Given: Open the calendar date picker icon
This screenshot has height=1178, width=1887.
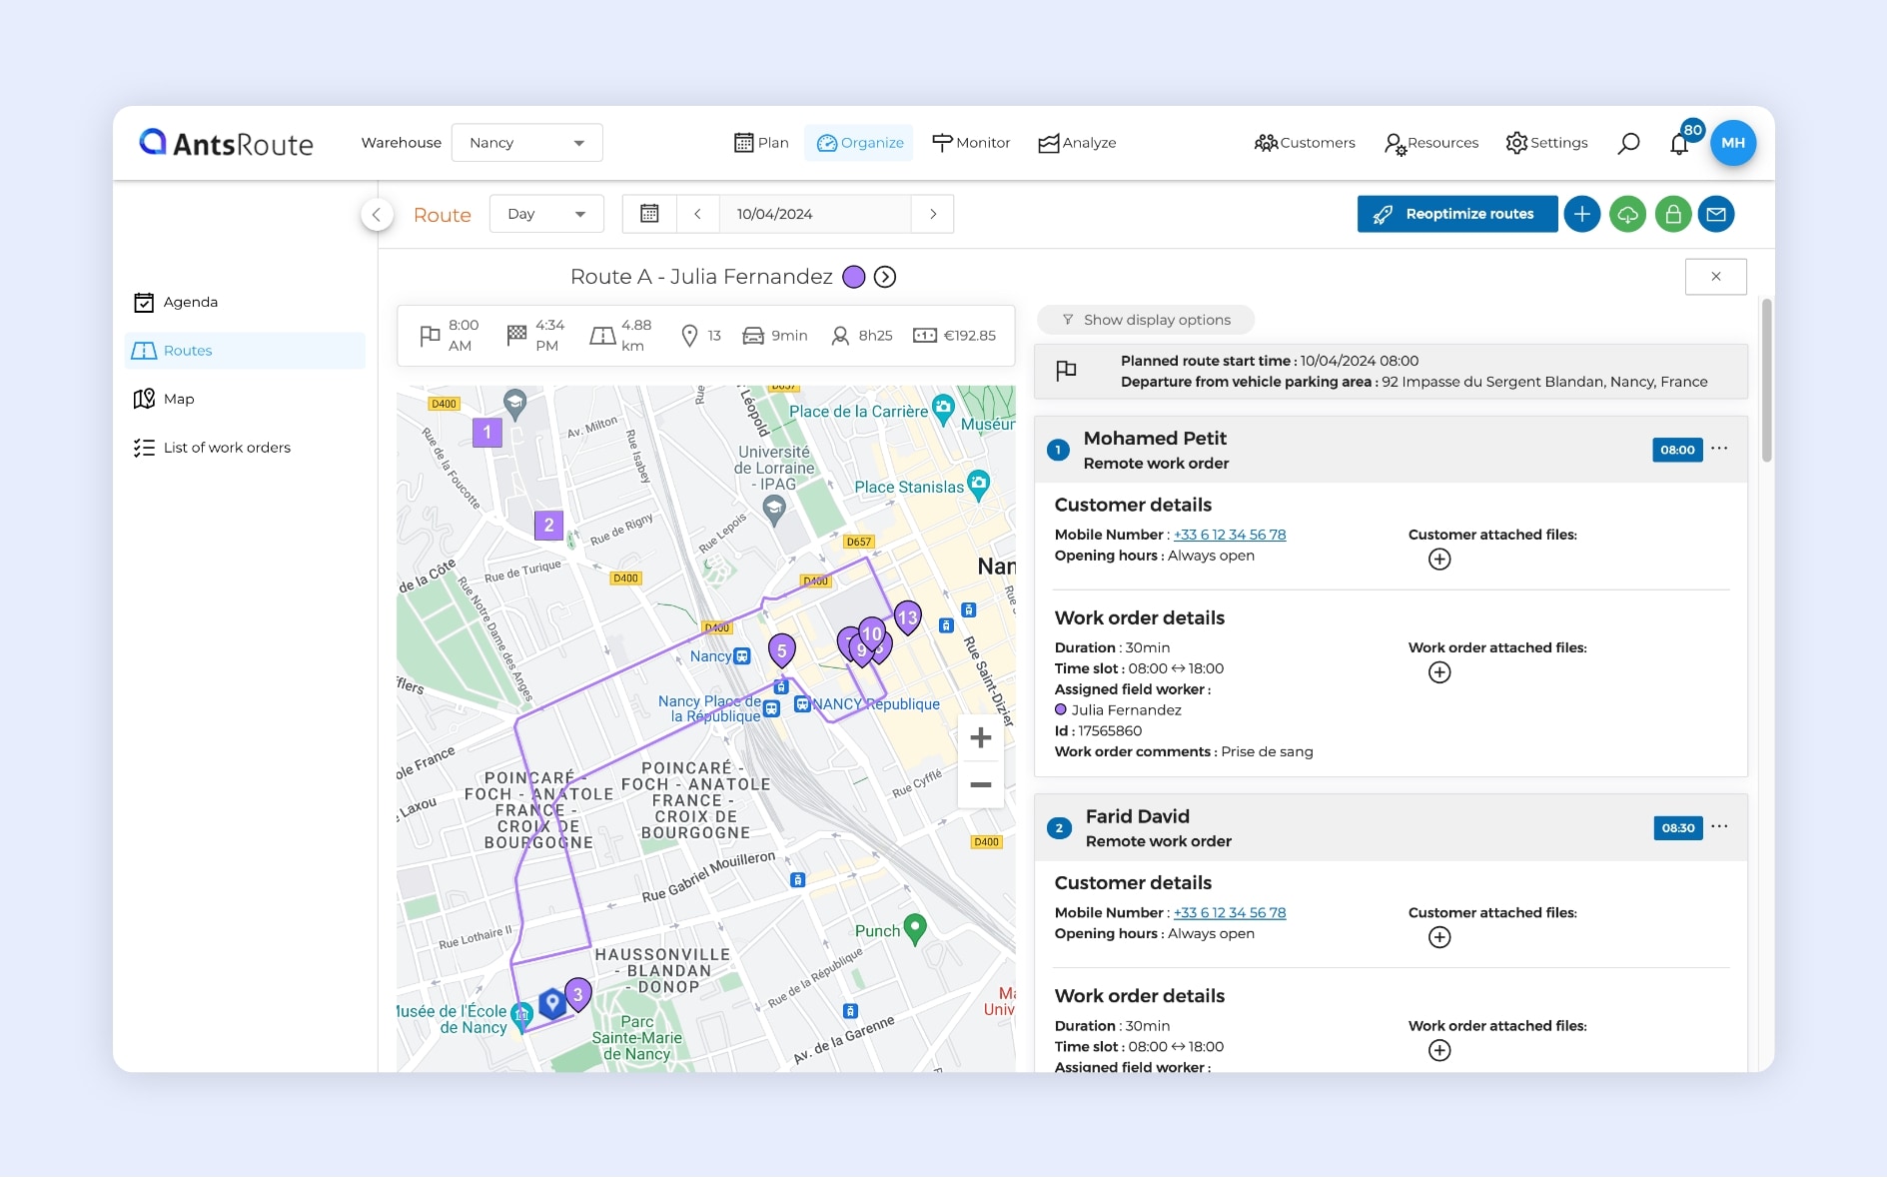Looking at the screenshot, I should pos(649,214).
